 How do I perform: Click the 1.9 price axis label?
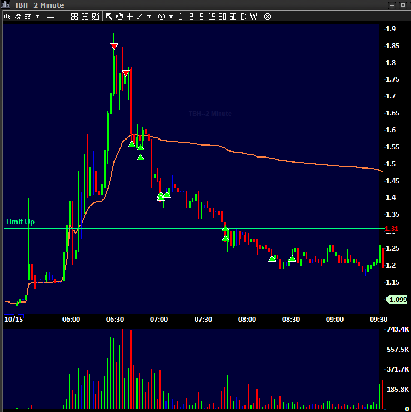(x=391, y=28)
